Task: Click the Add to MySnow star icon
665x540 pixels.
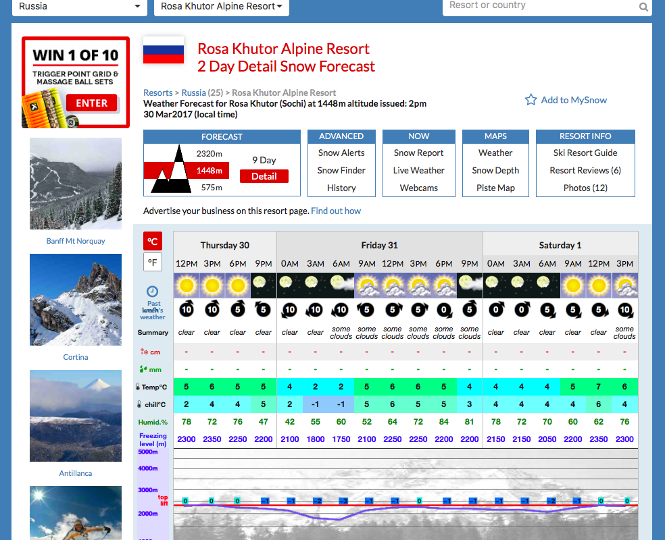Action: pos(531,100)
